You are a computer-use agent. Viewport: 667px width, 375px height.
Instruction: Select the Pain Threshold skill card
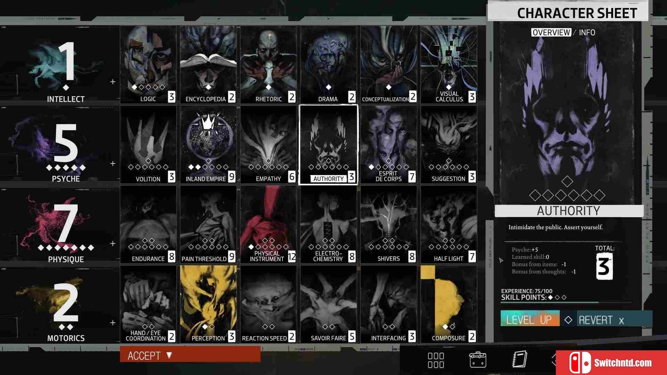[x=208, y=224]
